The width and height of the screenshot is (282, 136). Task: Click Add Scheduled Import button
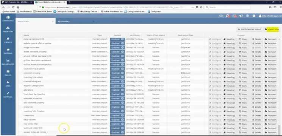pyautogui.click(x=249, y=29)
